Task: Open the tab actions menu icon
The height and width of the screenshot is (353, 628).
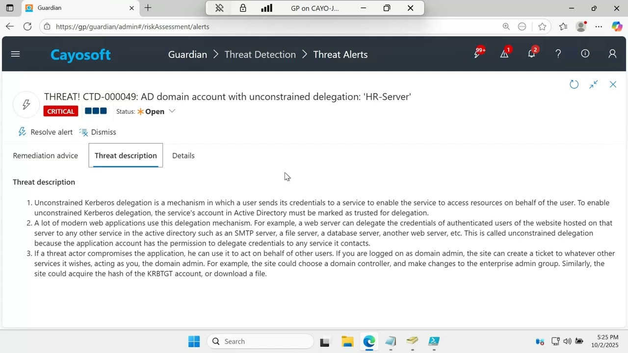Action: (9, 8)
